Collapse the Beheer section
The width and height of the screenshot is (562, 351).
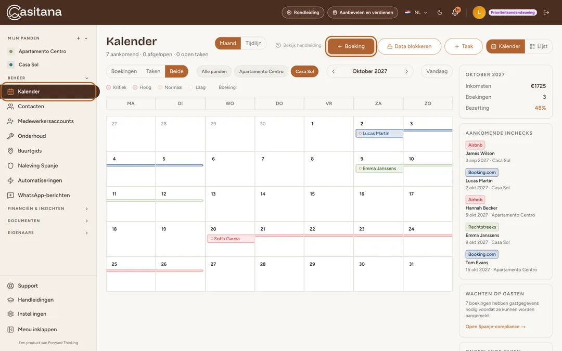click(x=86, y=78)
